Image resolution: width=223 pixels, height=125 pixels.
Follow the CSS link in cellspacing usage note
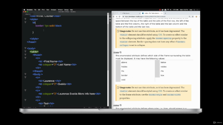(x=160, y=35)
